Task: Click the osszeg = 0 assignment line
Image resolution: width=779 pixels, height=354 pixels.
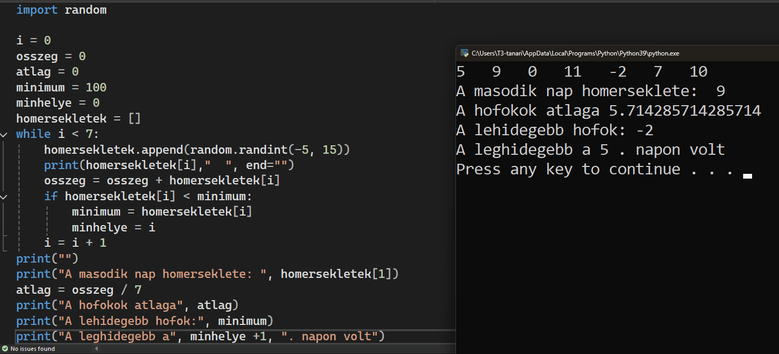Action: (x=51, y=56)
